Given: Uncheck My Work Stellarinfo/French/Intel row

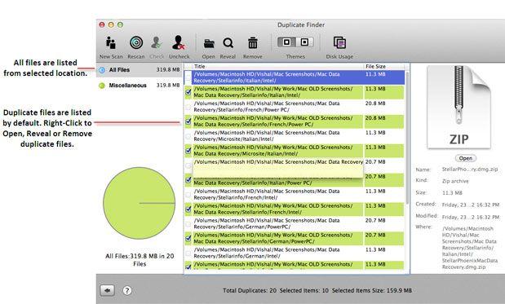Looking at the screenshot, I should 188,209.
